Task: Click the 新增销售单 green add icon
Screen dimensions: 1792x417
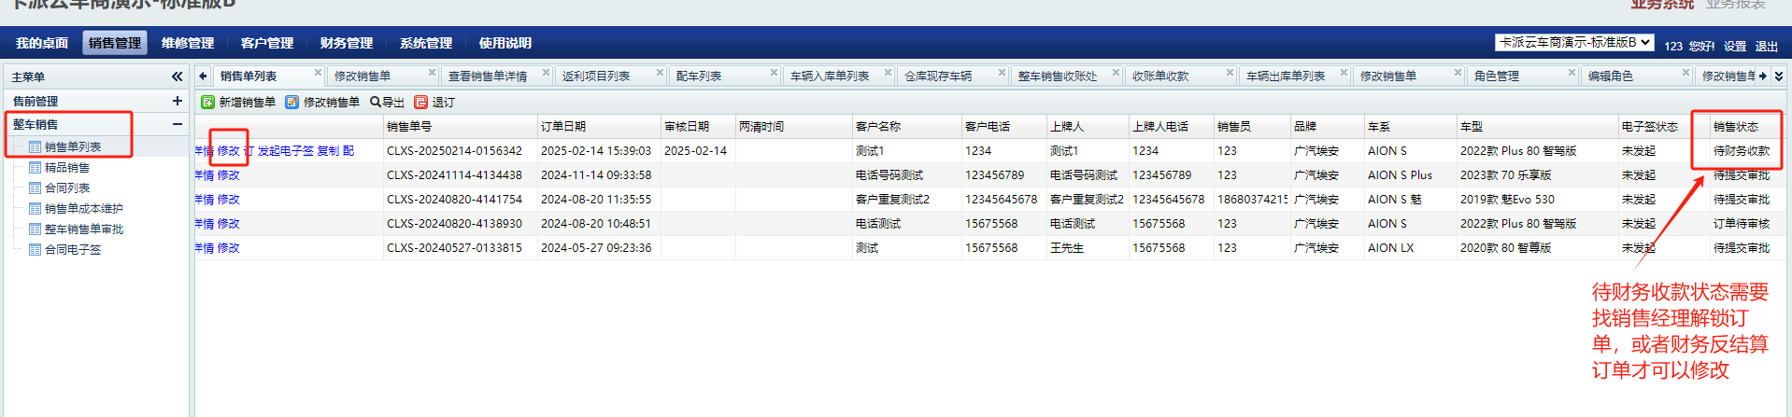Action: tap(208, 103)
